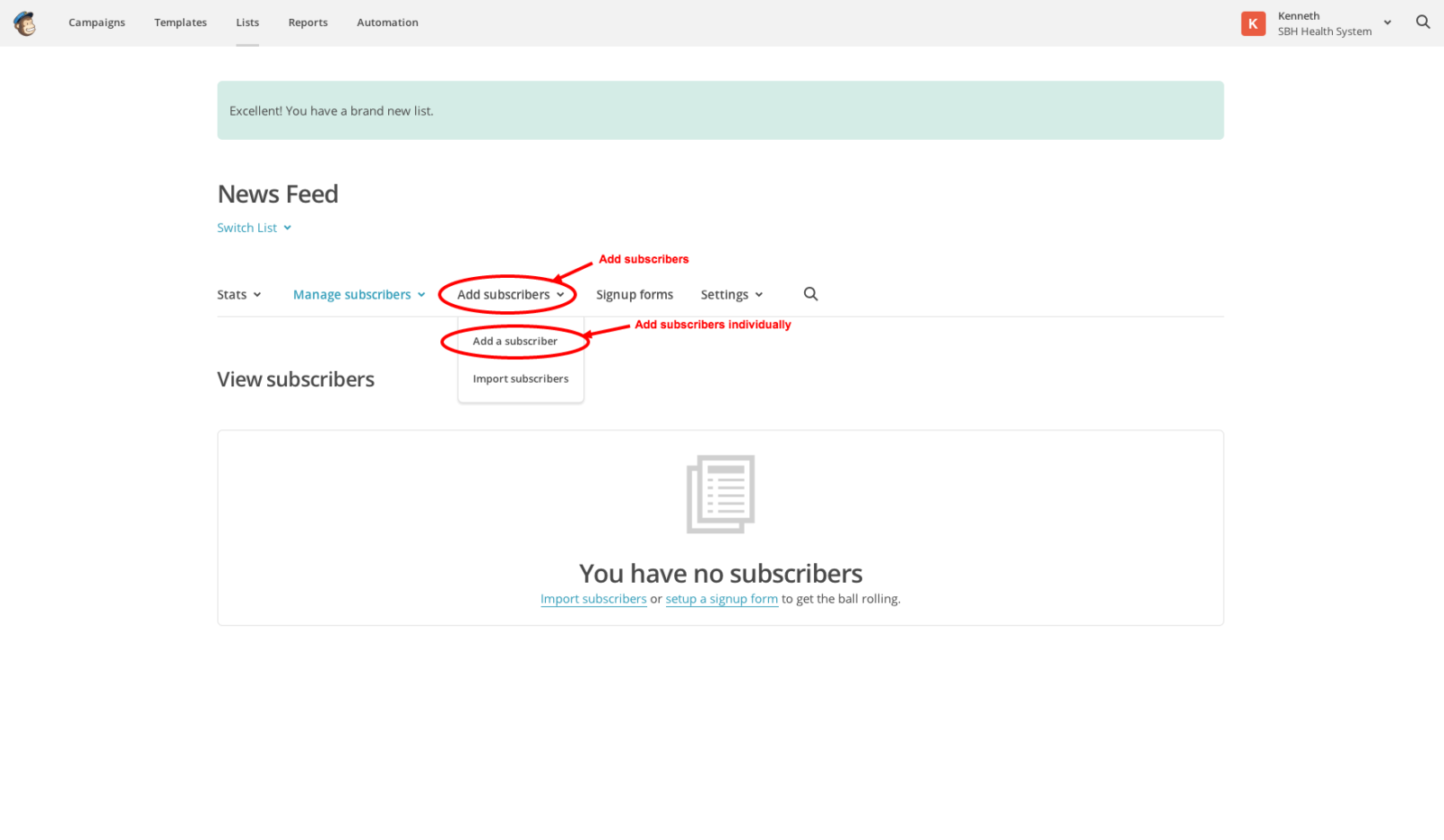This screenshot has height=840, width=1444.
Task: Switch to the Reports tab
Action: pos(308,23)
